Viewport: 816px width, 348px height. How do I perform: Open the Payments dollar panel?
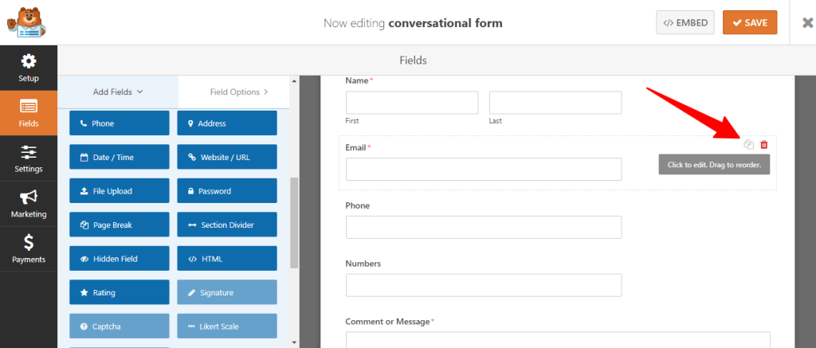29,248
